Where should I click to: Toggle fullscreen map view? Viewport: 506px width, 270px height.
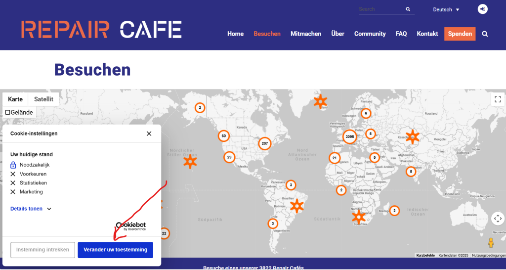pyautogui.click(x=498, y=99)
